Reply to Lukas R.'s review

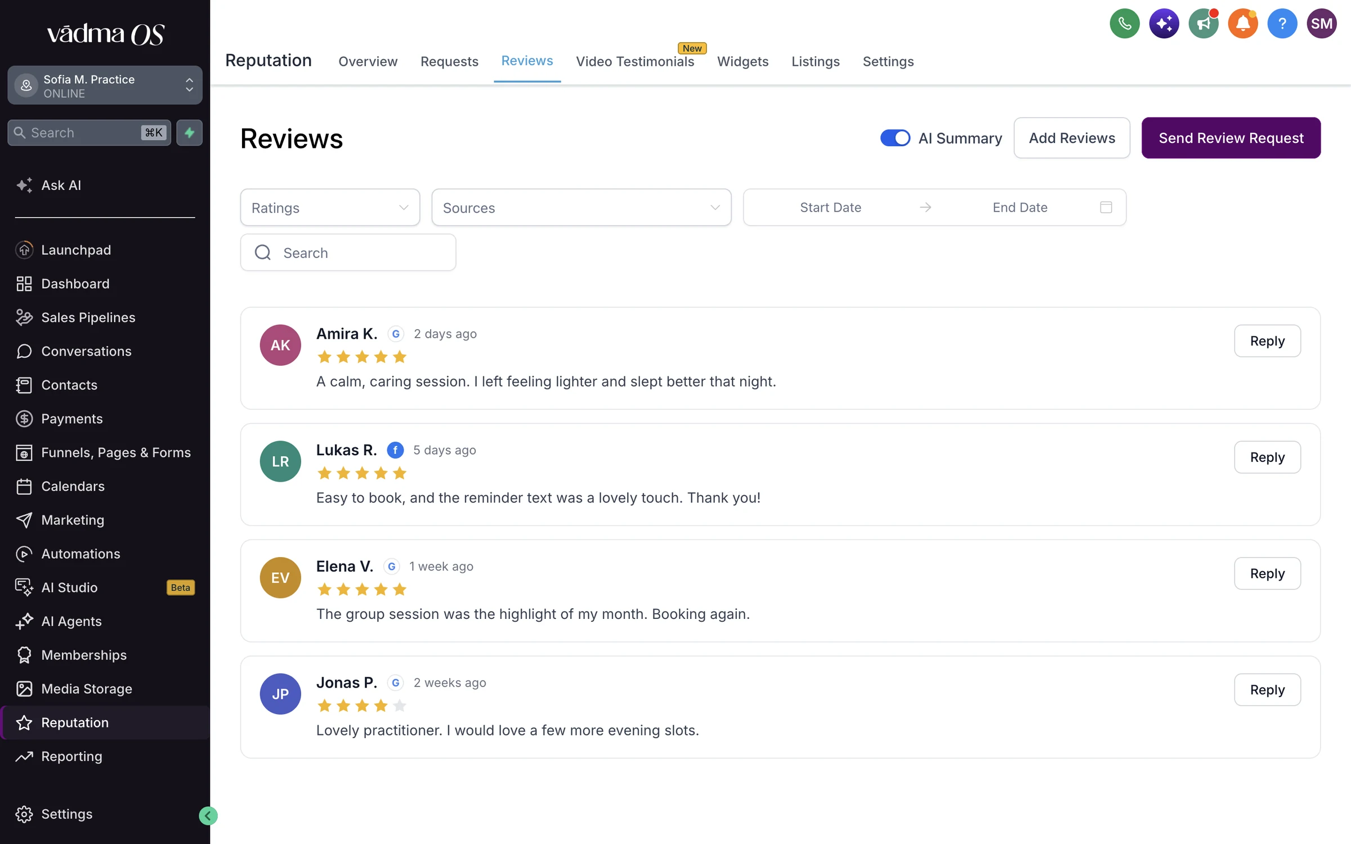(1267, 457)
